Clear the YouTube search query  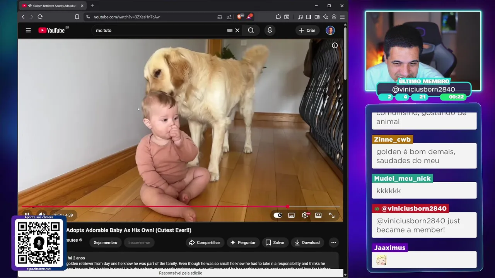tap(237, 30)
